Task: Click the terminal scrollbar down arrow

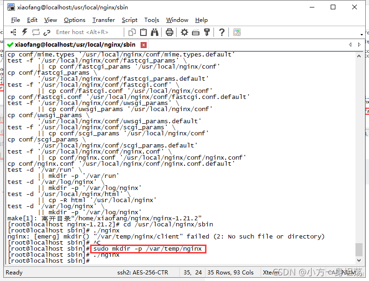Action: (359, 260)
